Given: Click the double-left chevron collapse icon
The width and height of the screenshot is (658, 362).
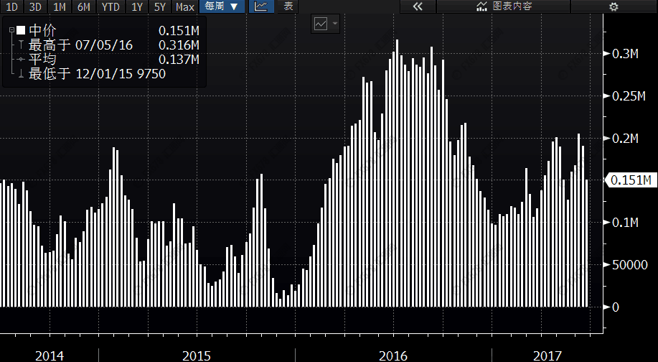Looking at the screenshot, I should coord(418,6).
